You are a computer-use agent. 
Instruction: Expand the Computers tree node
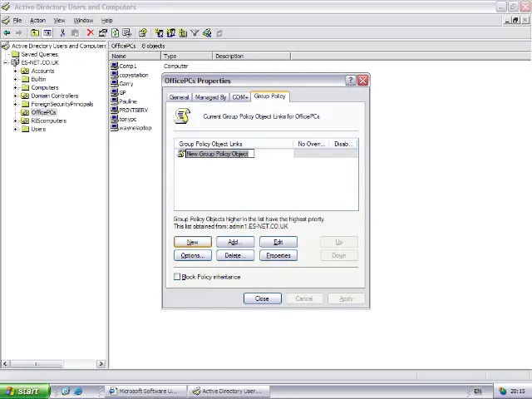pos(15,87)
